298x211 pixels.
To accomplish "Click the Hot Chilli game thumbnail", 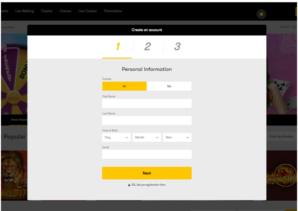I will click(282, 175).
